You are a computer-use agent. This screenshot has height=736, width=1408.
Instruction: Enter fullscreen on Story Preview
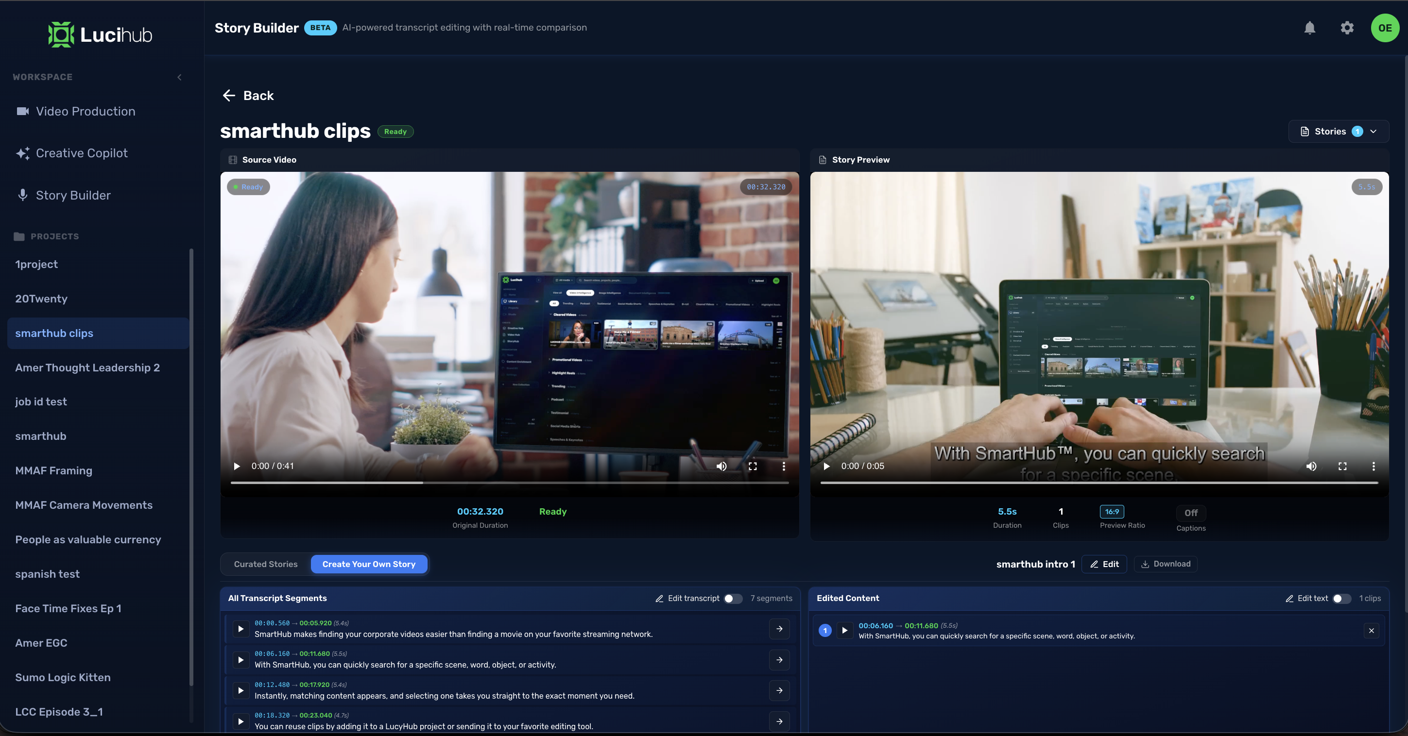click(1342, 466)
